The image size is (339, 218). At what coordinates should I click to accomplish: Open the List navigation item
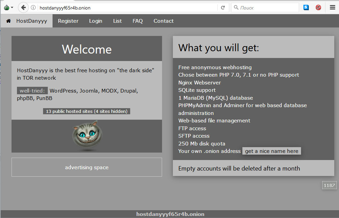tap(117, 21)
